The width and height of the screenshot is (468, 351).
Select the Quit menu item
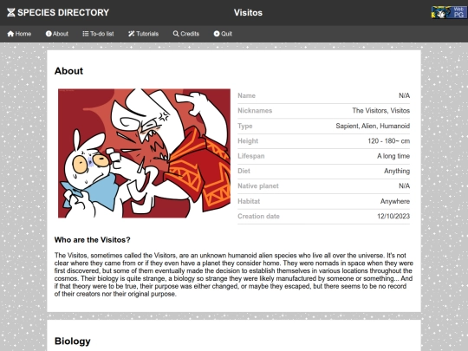point(223,34)
